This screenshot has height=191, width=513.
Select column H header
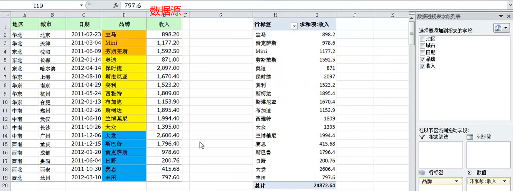click(x=275, y=15)
